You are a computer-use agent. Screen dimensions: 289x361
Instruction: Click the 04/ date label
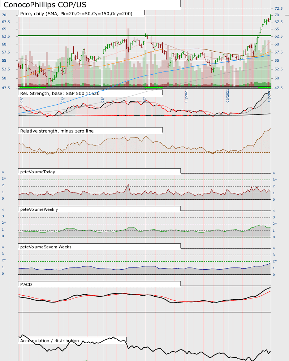click(21, 100)
